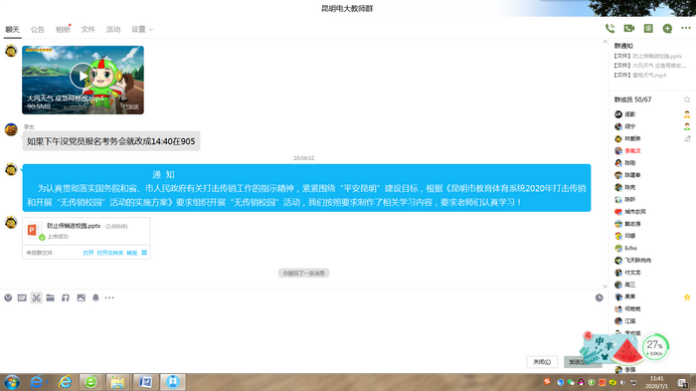Click the orange owner badge beside first member

click(x=687, y=114)
